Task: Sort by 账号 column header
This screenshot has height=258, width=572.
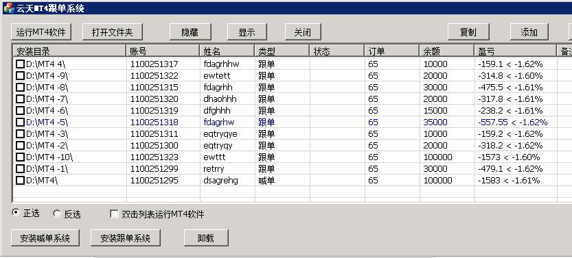Action: (x=163, y=51)
